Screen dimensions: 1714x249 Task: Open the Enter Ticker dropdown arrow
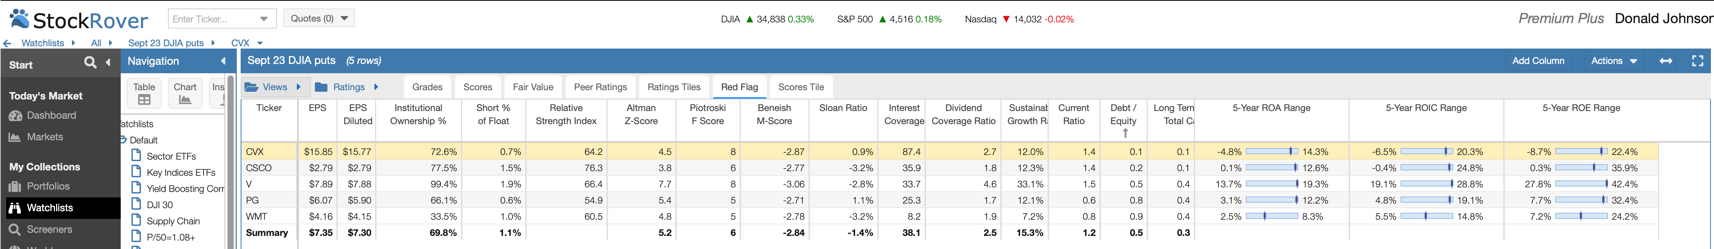coord(263,19)
